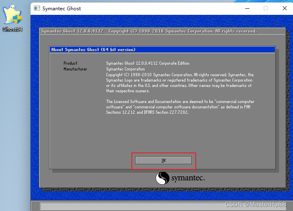
Task: Click the 'Symantec Corporation' manufacturer value
Action: (125, 69)
